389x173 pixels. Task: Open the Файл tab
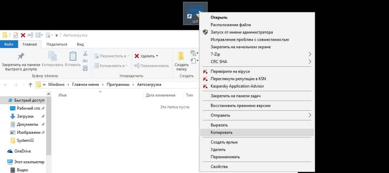coord(9,44)
